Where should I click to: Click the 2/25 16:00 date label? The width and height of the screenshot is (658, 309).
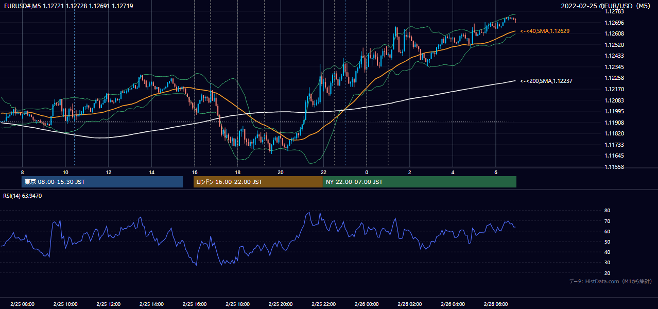pyautogui.click(x=195, y=304)
